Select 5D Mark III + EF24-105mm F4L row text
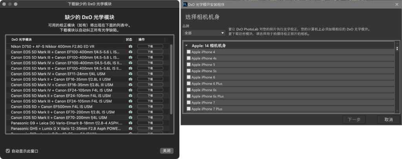Image resolution: width=402 pixels, height=159 pixels. pos(61,101)
